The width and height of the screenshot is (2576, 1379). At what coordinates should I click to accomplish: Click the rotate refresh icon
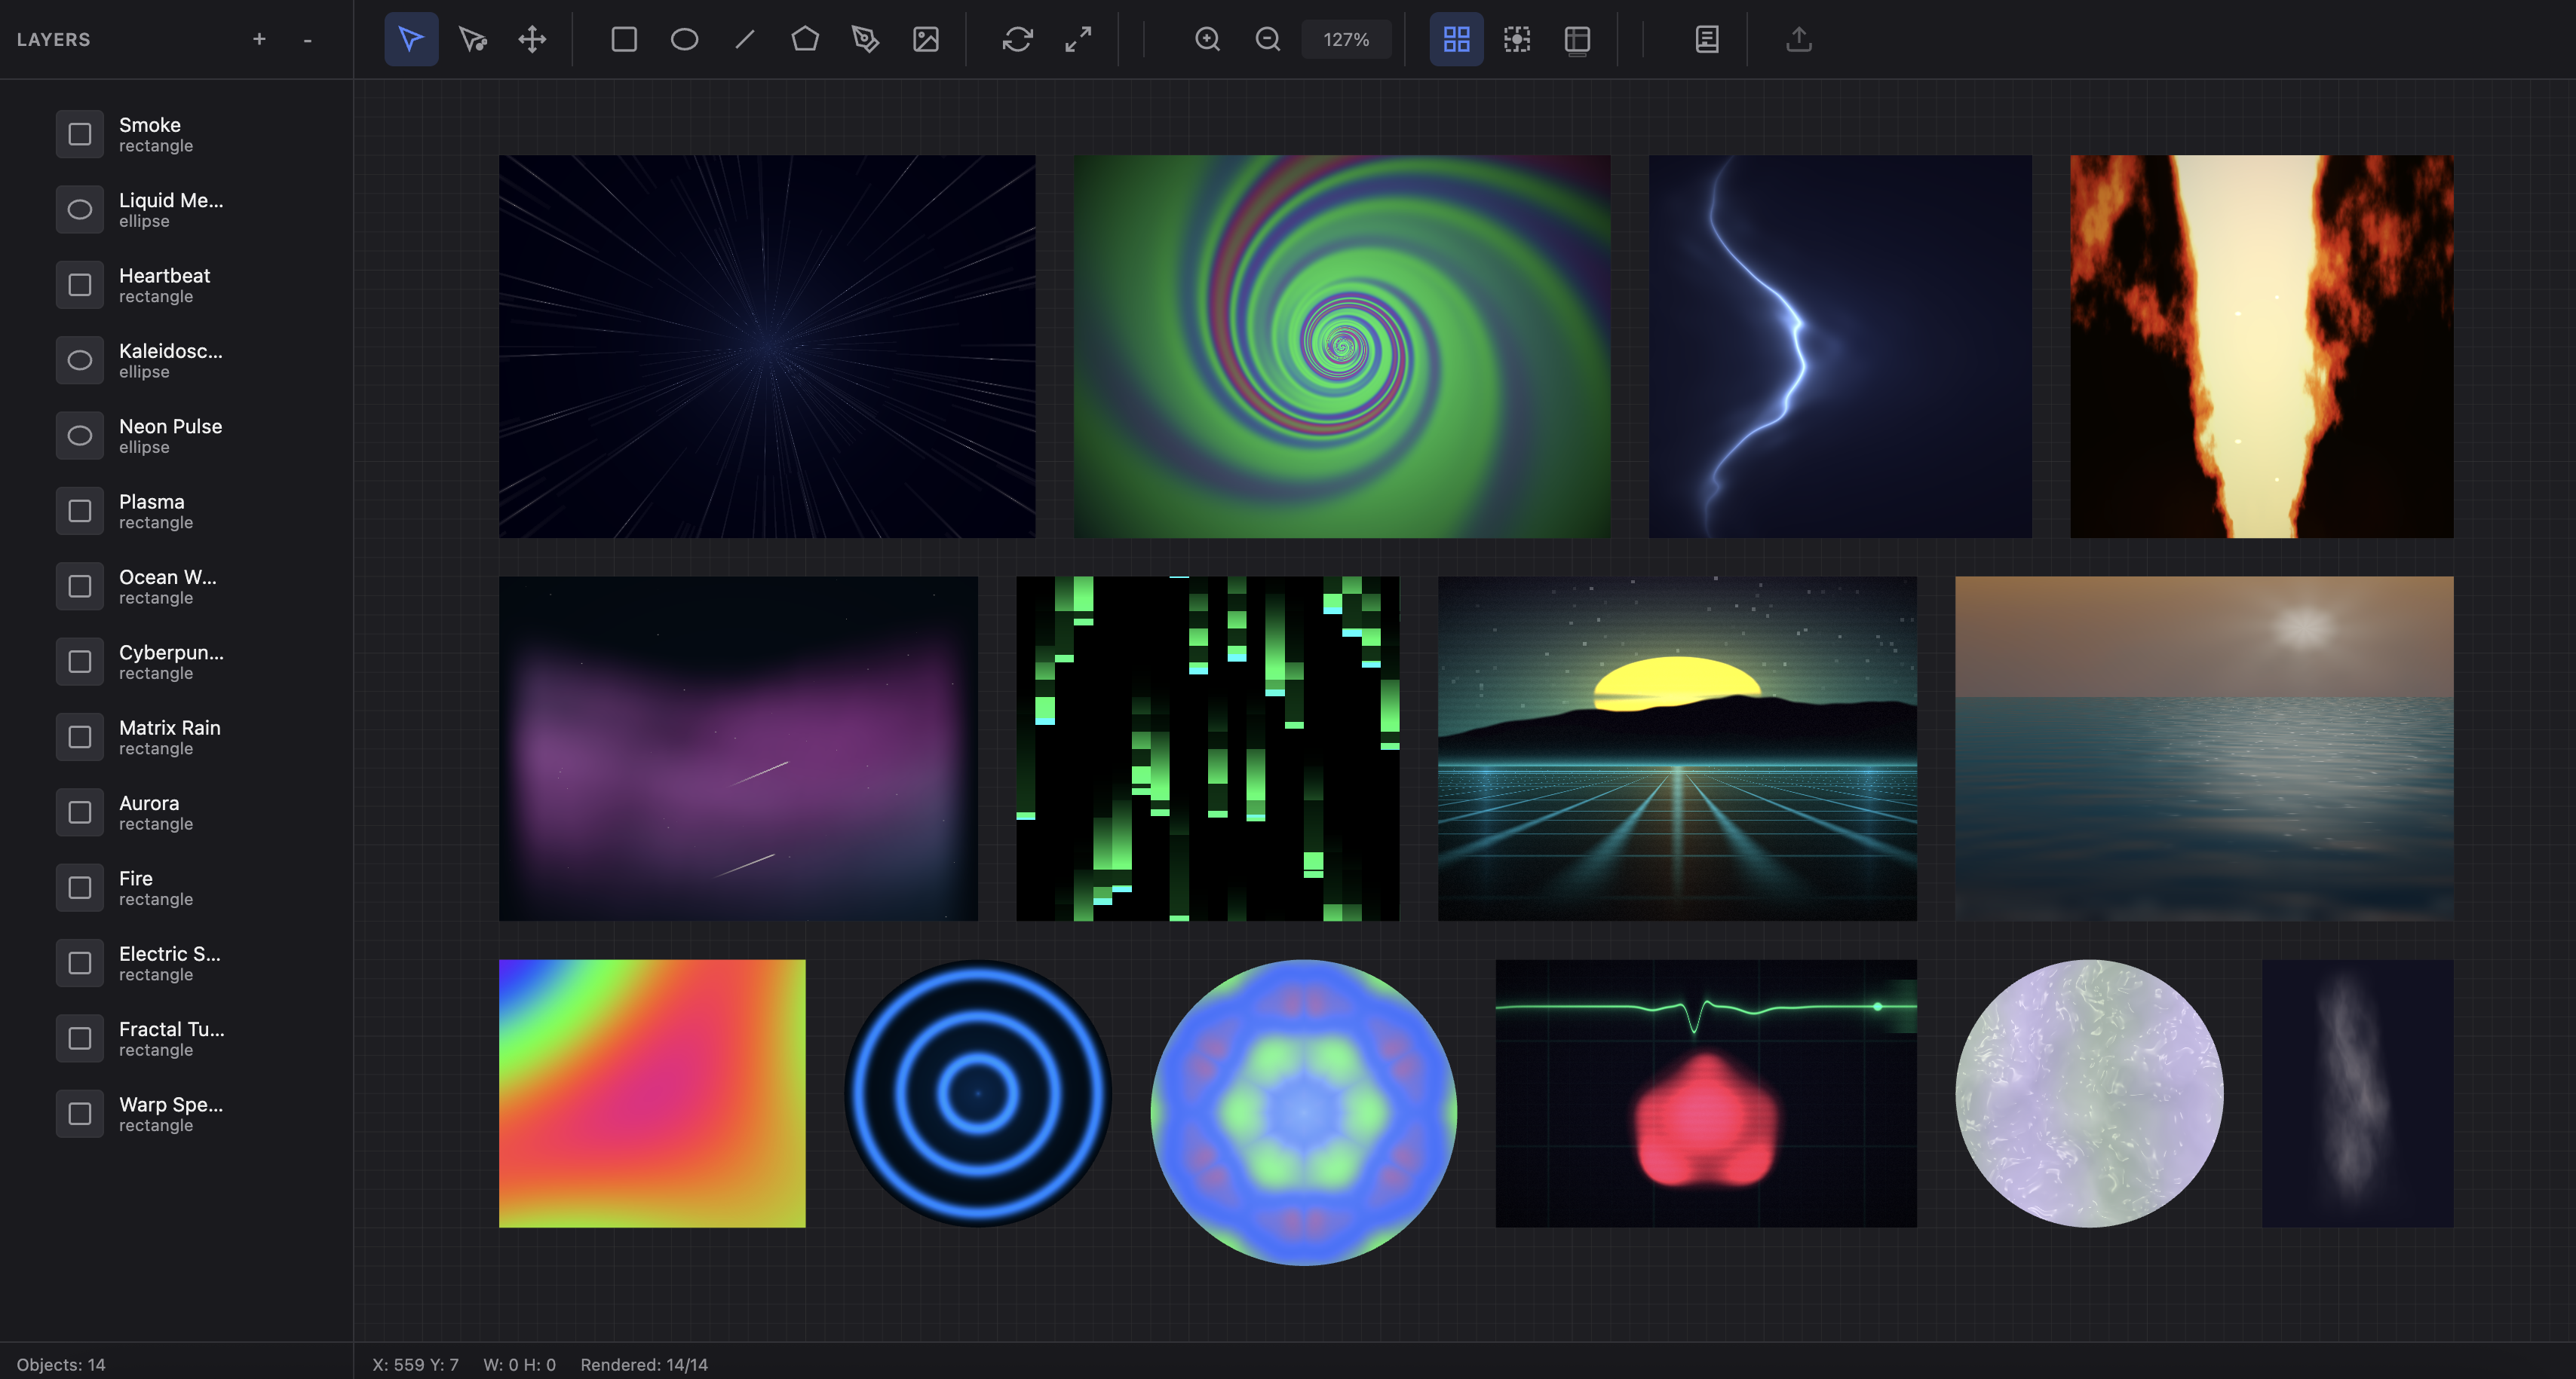[x=1017, y=40]
